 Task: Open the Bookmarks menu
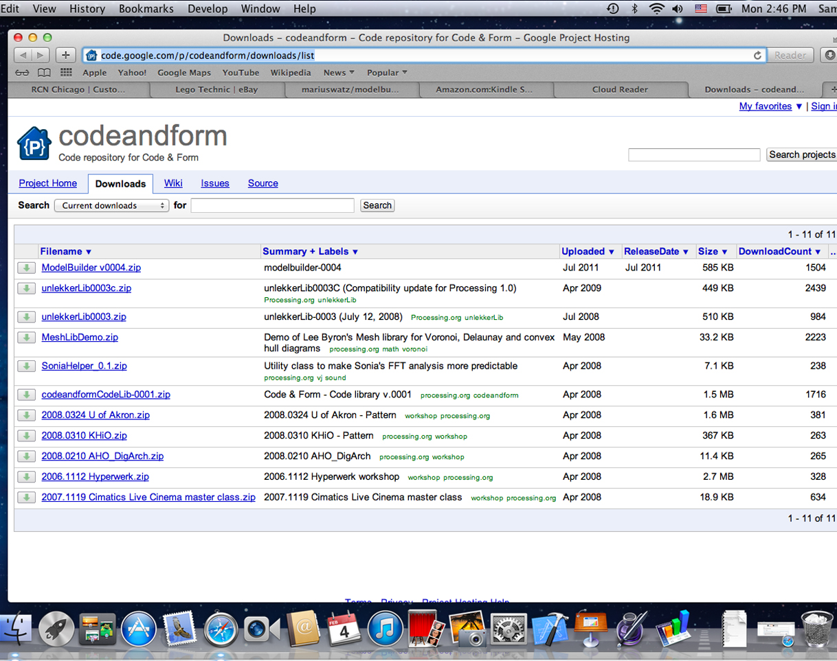point(146,9)
